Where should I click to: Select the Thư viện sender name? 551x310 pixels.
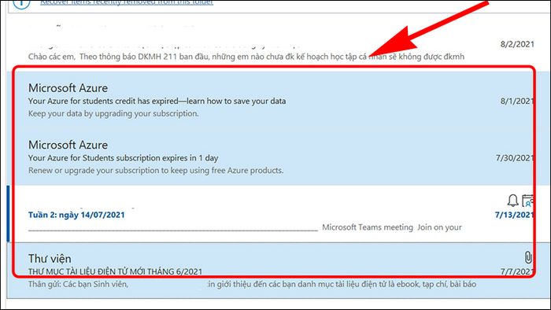pos(50,259)
